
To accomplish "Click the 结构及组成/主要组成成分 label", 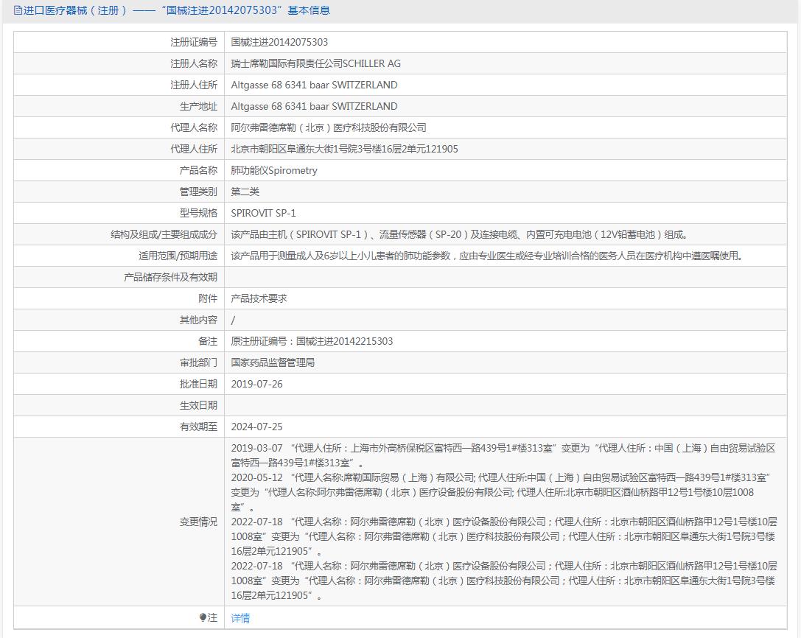I will click(164, 234).
